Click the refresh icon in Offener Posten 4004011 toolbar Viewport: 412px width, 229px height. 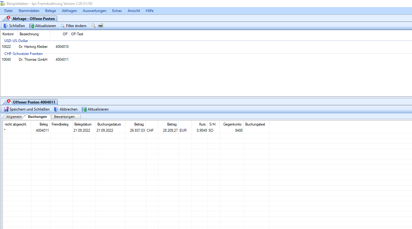pyautogui.click(x=84, y=109)
